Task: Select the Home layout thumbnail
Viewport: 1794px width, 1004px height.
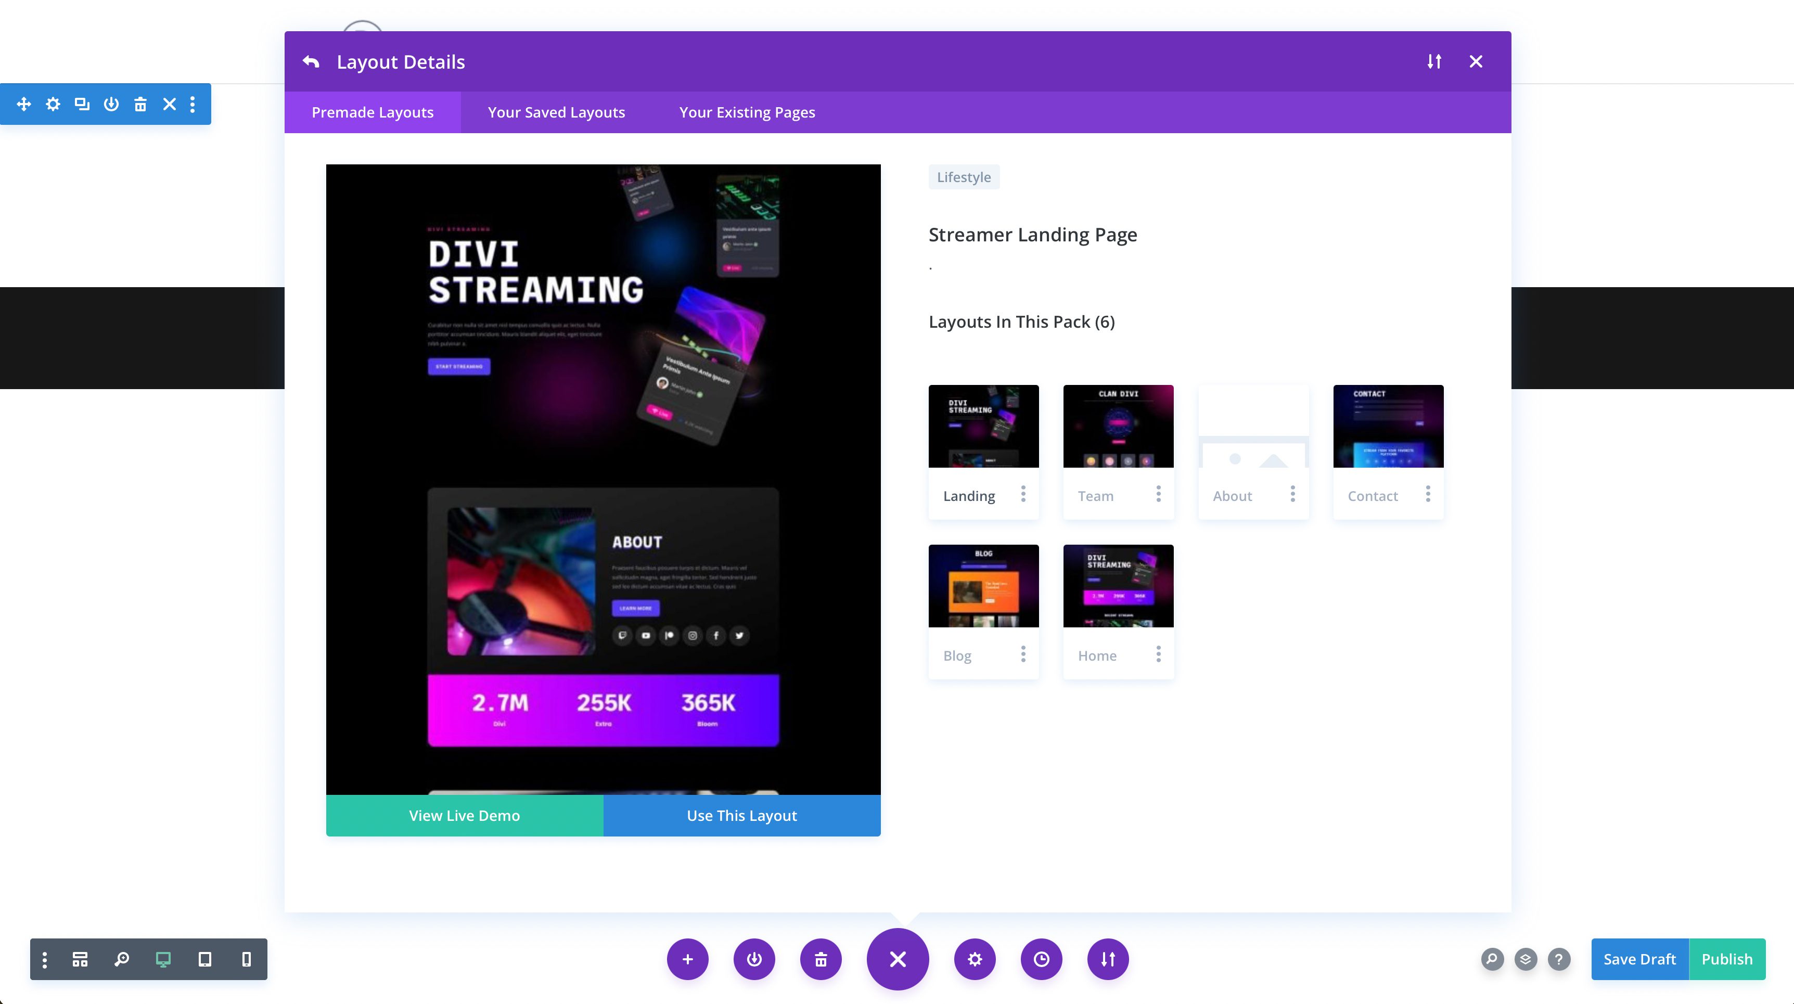Action: tap(1118, 586)
